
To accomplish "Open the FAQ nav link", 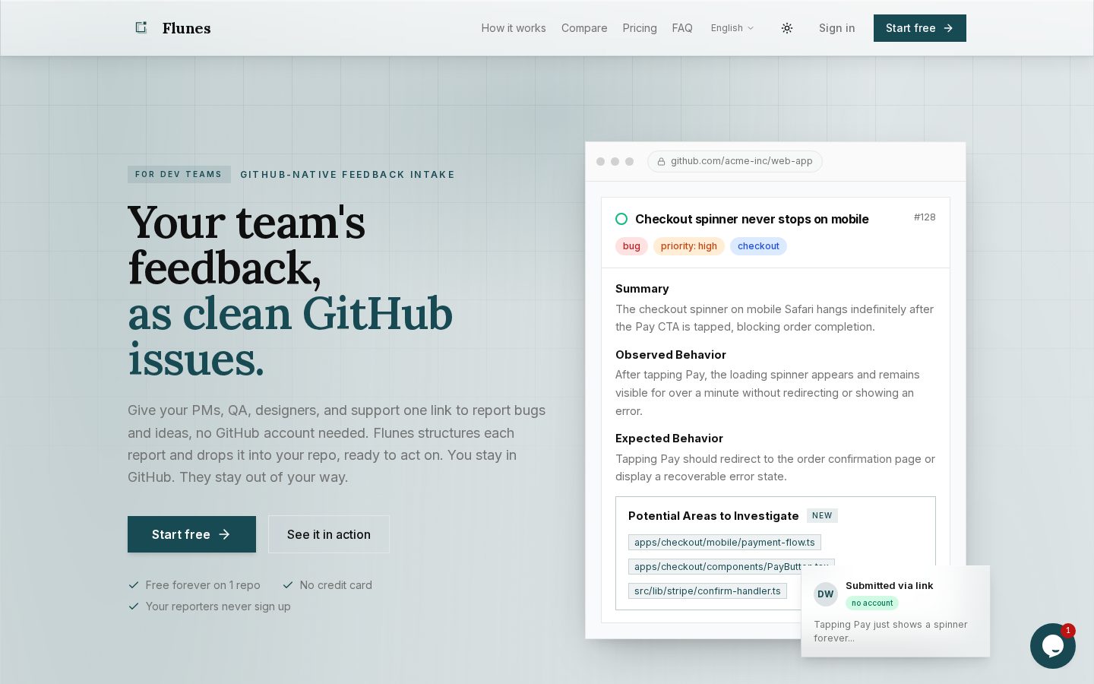I will [682, 28].
